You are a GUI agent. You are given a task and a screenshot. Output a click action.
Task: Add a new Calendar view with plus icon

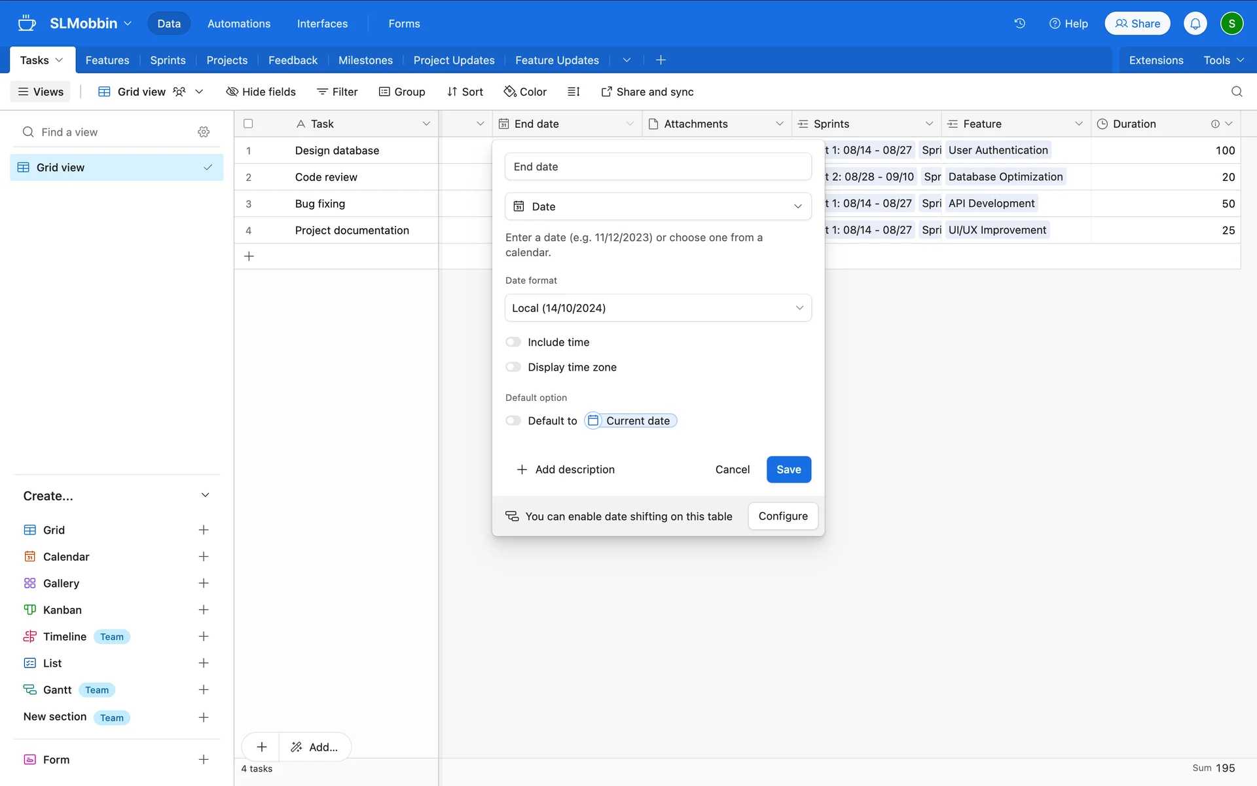click(204, 557)
